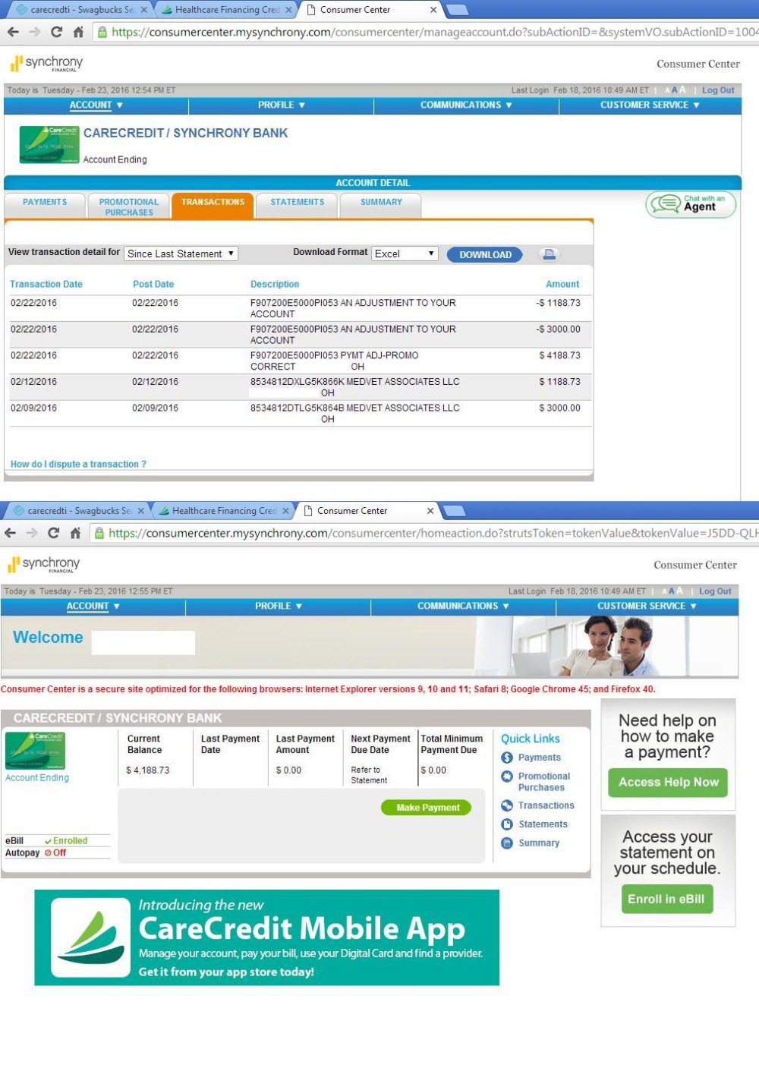The image size is (759, 1065).
Task: Open the Since Last Statement dropdown
Action: pyautogui.click(x=181, y=254)
